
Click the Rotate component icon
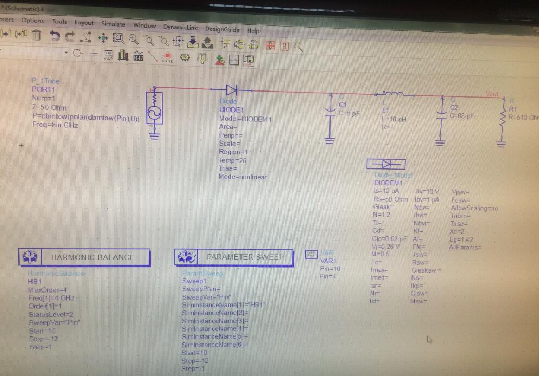(x=225, y=43)
